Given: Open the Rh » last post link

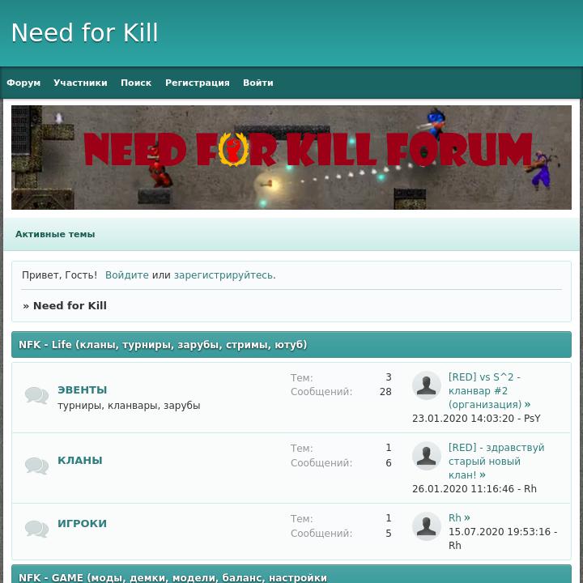Looking at the screenshot, I should coord(459,517).
